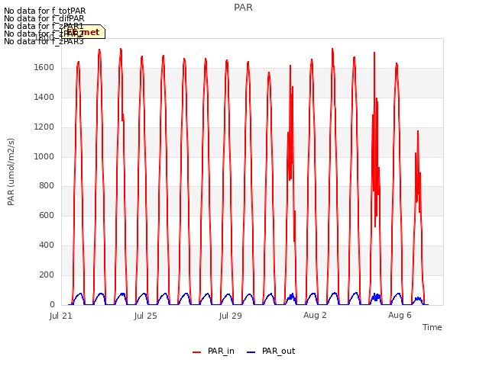Click the Jul 21 x-axis tick

click(61, 316)
